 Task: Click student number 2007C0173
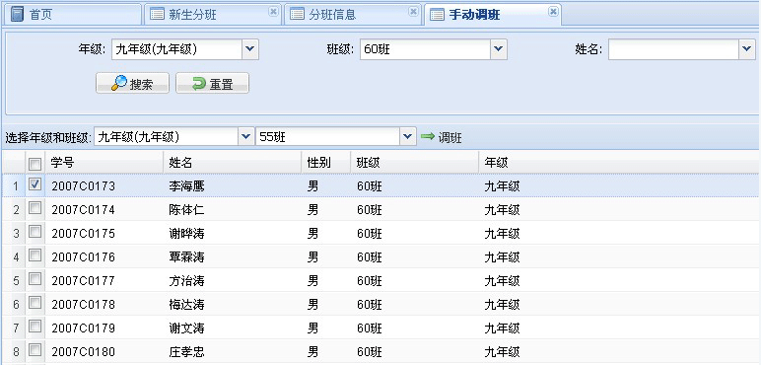pyautogui.click(x=84, y=186)
